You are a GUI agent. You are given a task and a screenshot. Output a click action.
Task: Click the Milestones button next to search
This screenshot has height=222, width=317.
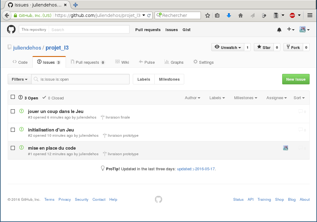[x=169, y=79]
